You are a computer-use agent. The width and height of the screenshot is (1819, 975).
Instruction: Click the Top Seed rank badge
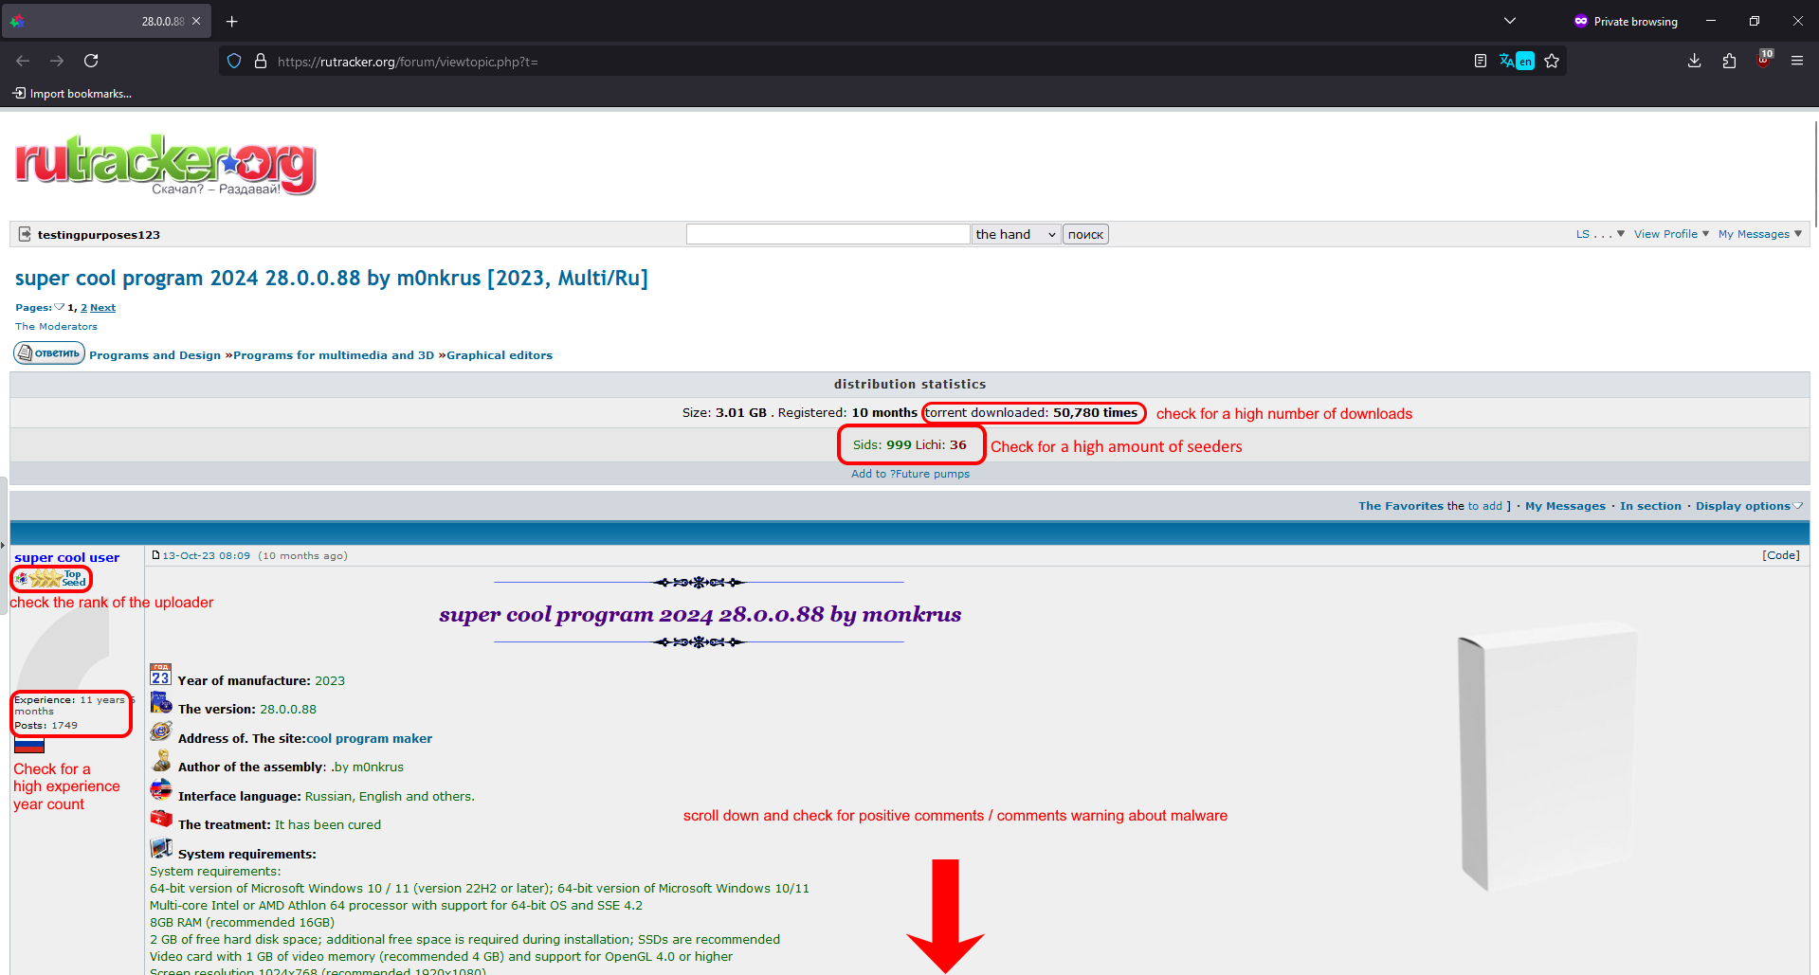click(51, 578)
